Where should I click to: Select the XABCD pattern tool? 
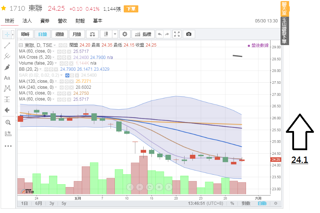[7, 88]
